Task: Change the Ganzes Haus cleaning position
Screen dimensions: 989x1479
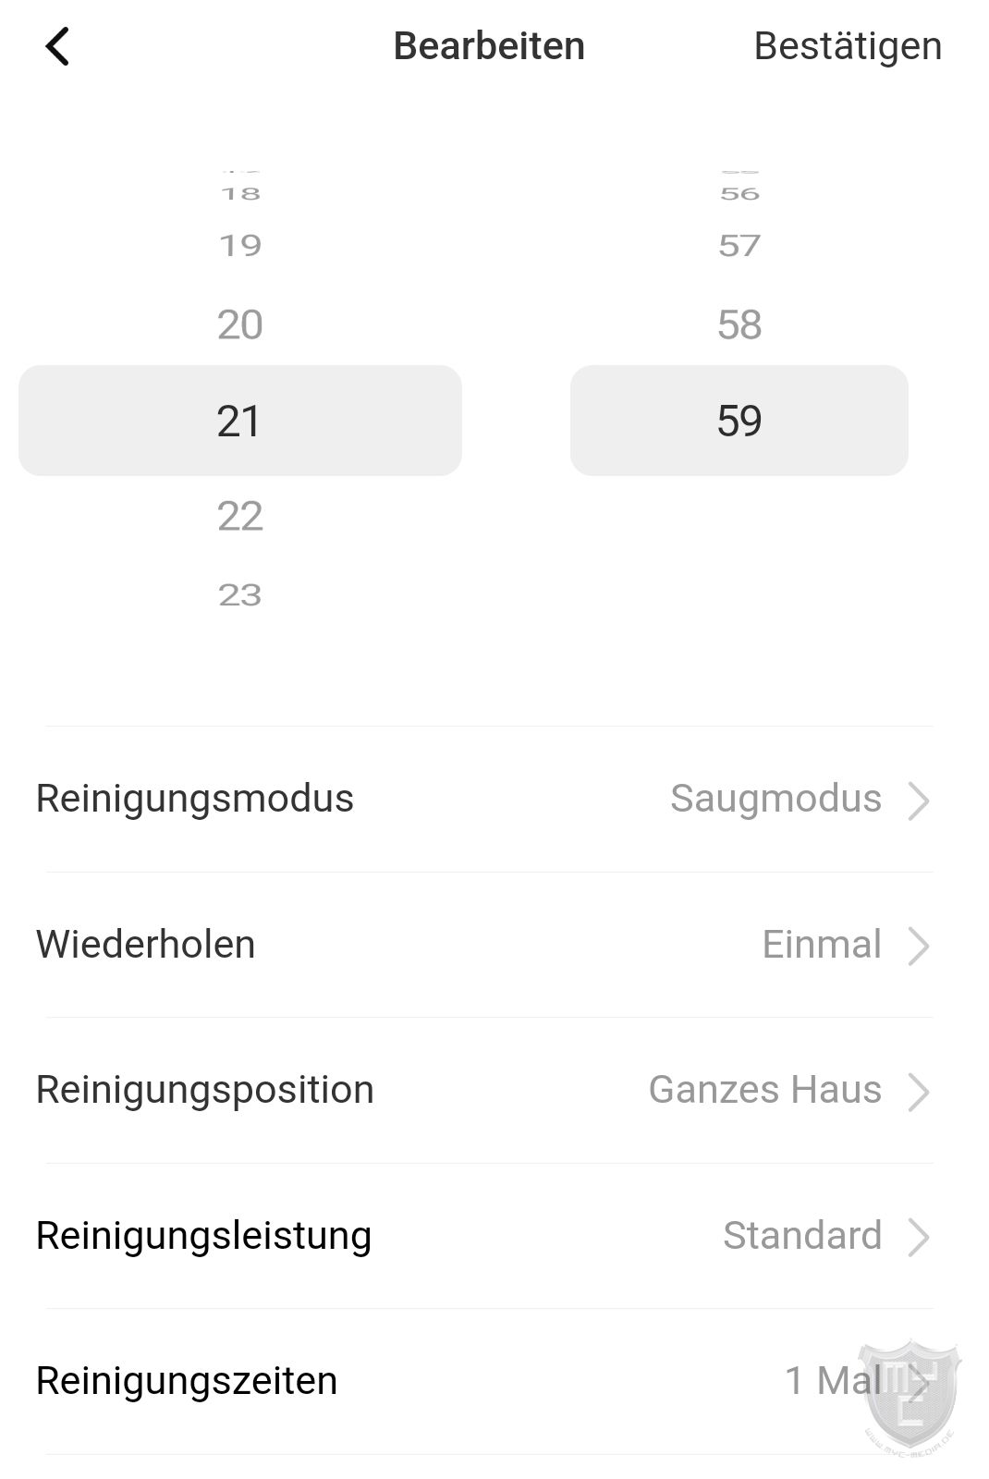Action: (x=765, y=1090)
